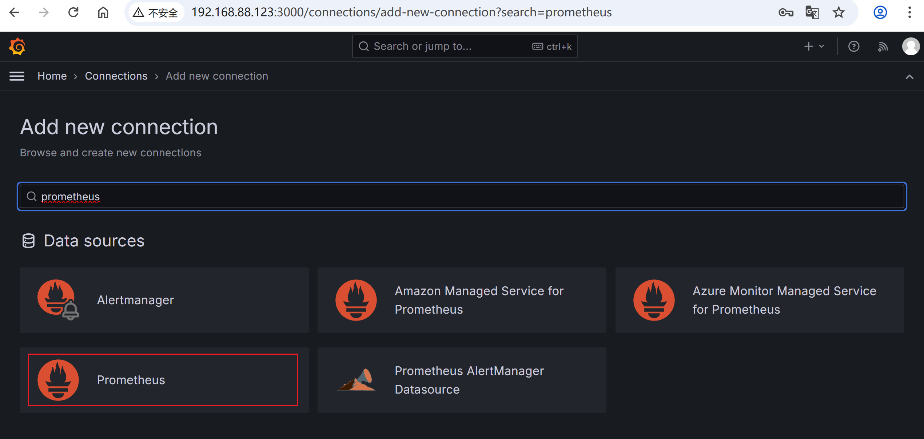Go to Connections breadcrumb
The height and width of the screenshot is (439, 924).
(x=116, y=76)
